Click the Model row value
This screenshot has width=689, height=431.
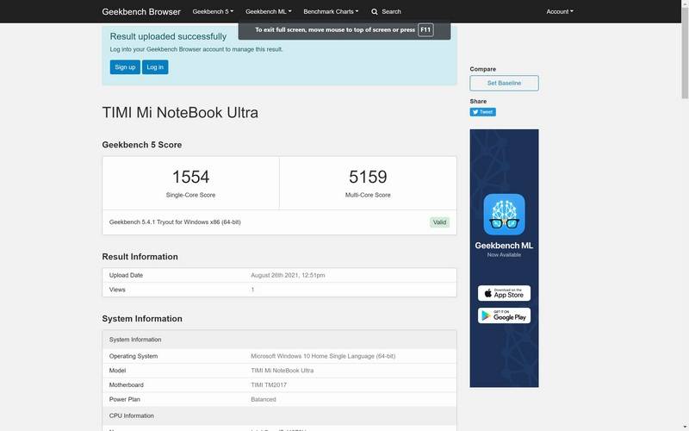pyautogui.click(x=282, y=371)
